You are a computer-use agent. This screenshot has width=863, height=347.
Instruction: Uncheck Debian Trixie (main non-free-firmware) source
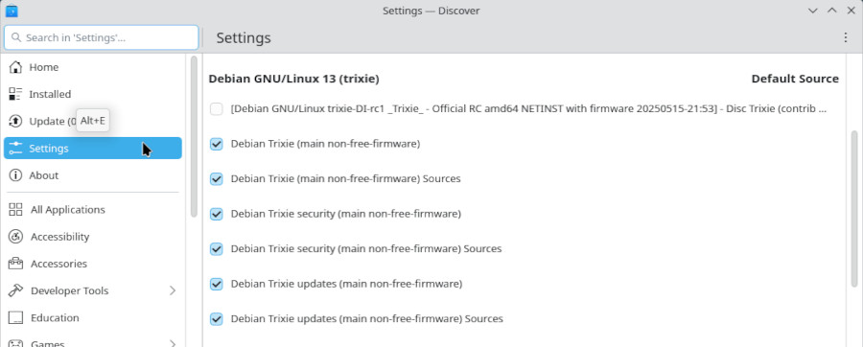[x=217, y=144]
